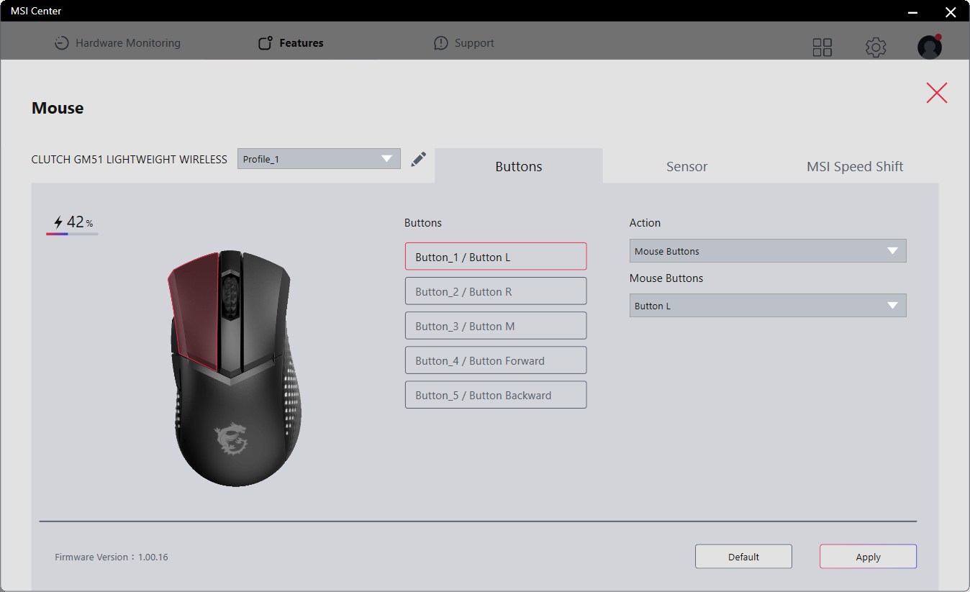
Task: Click the Hardware Monitoring gauge icon
Action: click(62, 43)
